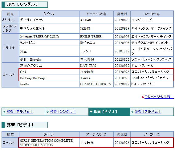Image resolution: width=175 pixels, height=155 pixels.
Task: Click down-triangle icon in 邦楽［ビデオ］ tab
Action: pos(91,112)
